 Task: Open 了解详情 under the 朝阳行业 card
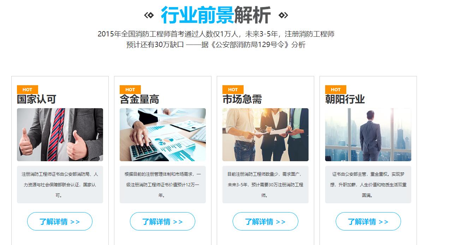tap(368, 221)
